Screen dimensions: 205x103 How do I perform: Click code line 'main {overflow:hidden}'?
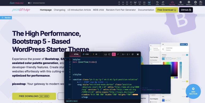85,62
